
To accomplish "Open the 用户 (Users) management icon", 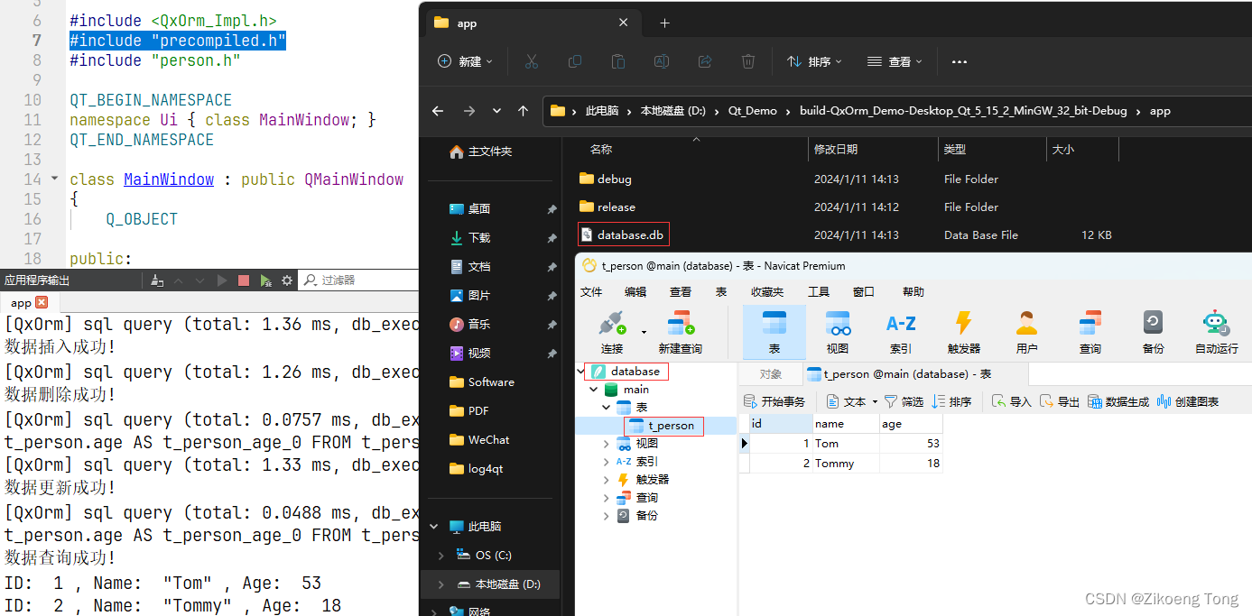I will click(1026, 329).
